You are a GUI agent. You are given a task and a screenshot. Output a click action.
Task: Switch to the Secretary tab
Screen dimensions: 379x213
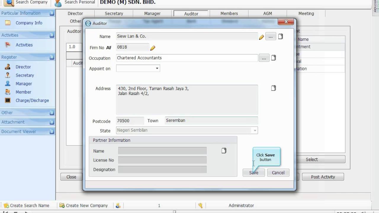point(114,14)
